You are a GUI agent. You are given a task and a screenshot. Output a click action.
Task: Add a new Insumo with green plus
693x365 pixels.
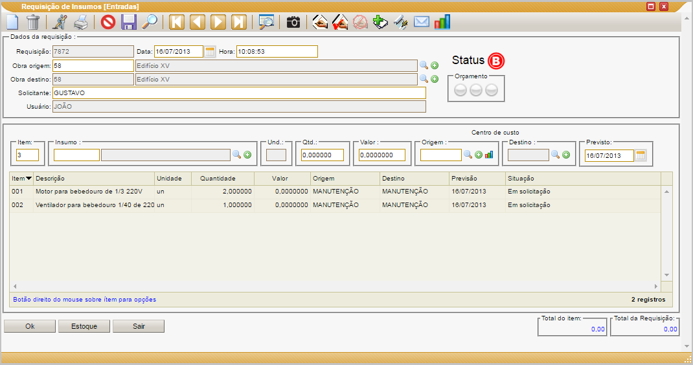pyautogui.click(x=247, y=155)
